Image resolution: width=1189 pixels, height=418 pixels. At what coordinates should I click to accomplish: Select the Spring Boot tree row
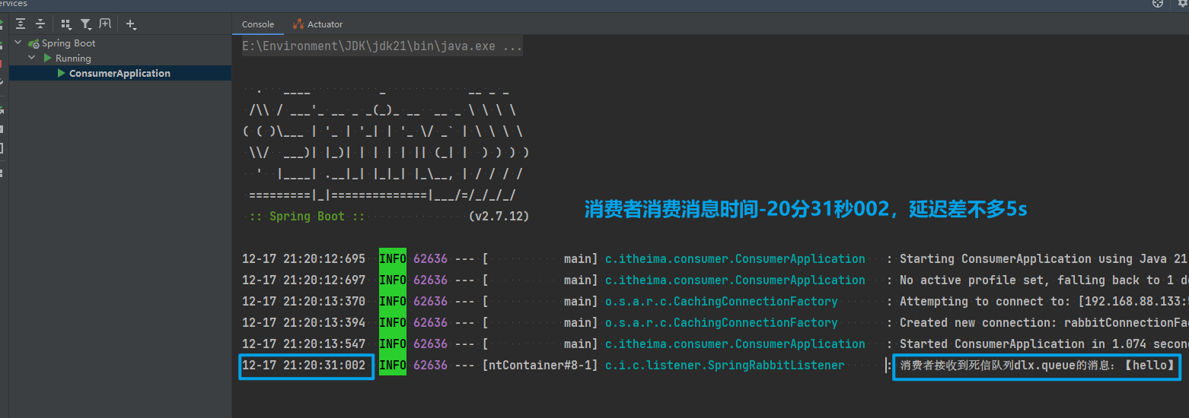120,43
